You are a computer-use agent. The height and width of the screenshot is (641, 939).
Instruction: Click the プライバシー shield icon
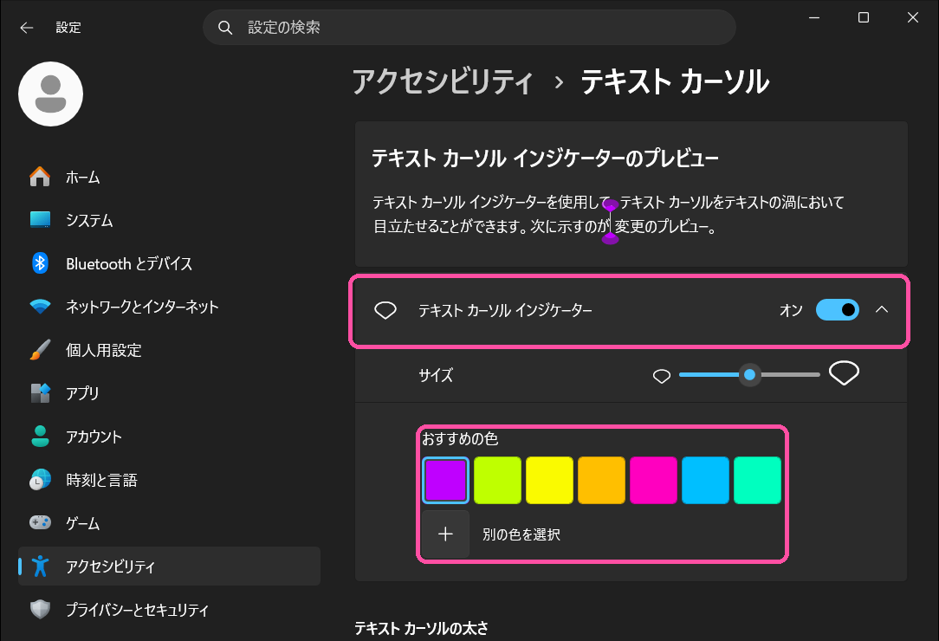click(x=40, y=609)
